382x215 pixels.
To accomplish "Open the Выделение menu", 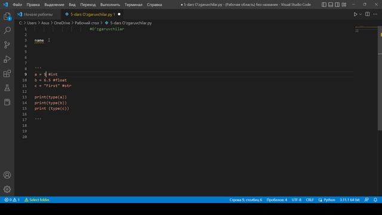I will [x=54, y=5].
